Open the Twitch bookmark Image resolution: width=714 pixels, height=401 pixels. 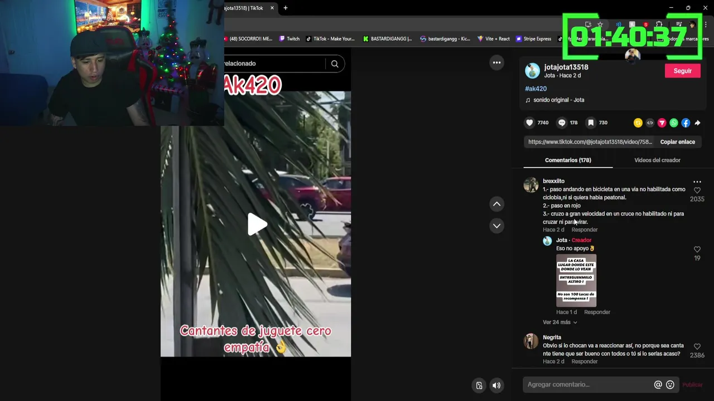click(290, 39)
